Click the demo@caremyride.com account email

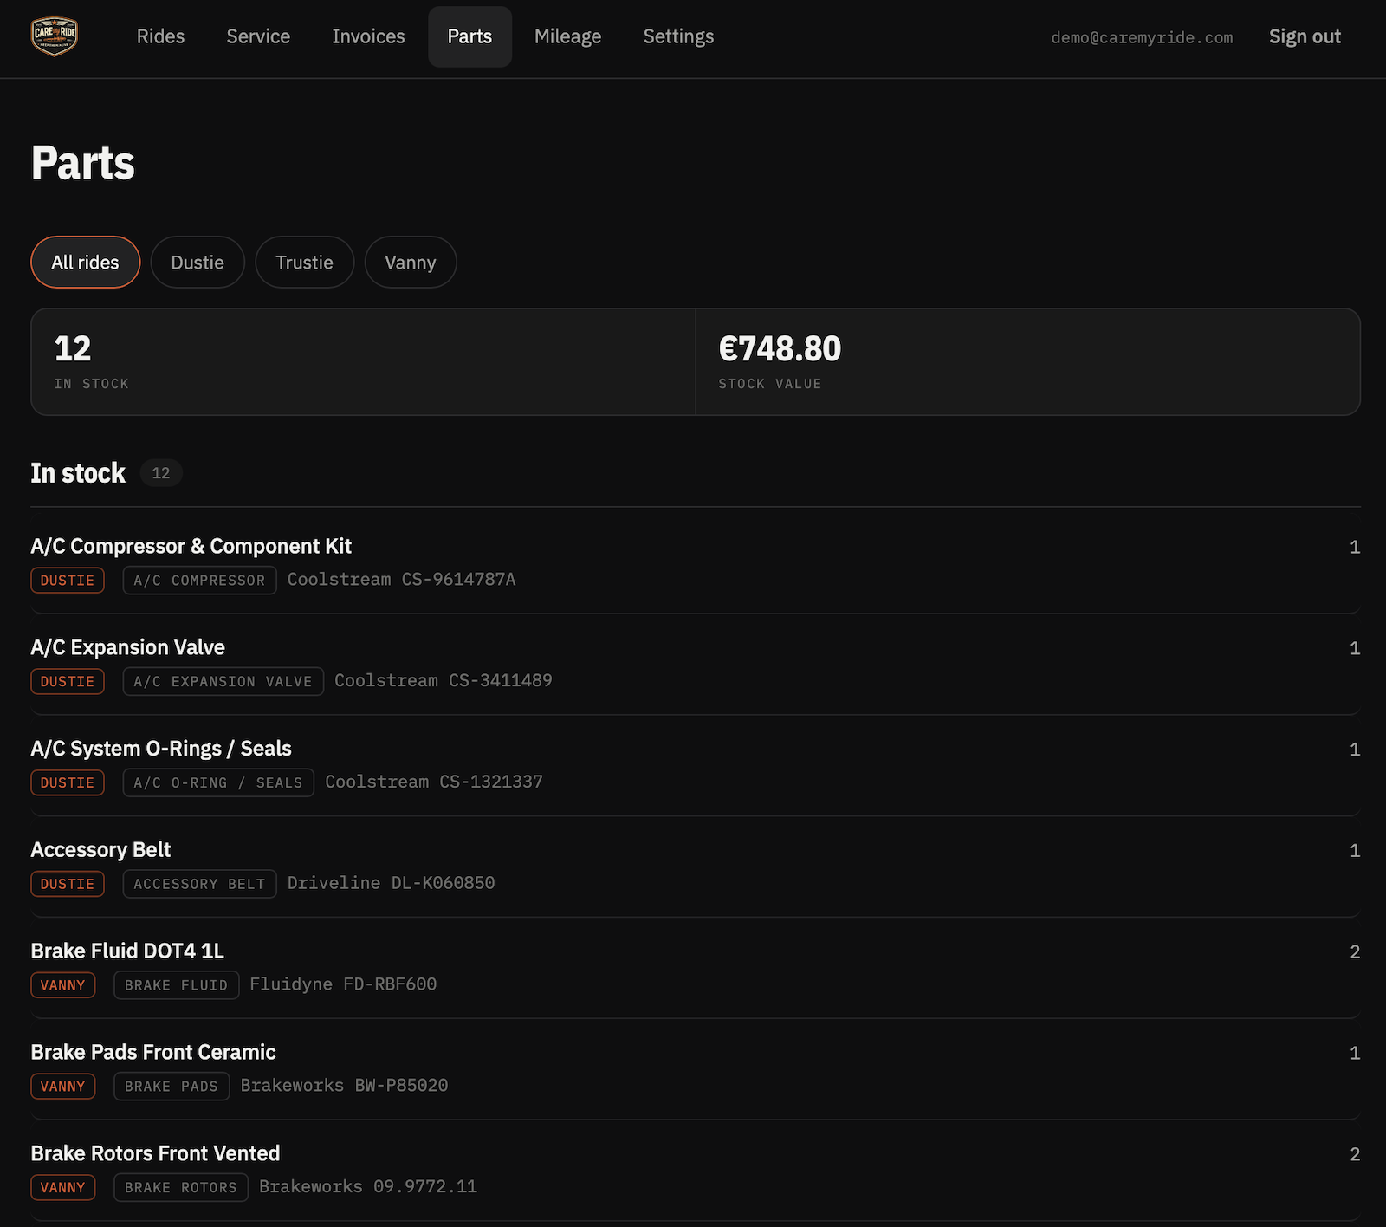point(1142,37)
